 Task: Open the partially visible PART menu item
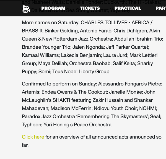pyautogui.click(x=161, y=8)
